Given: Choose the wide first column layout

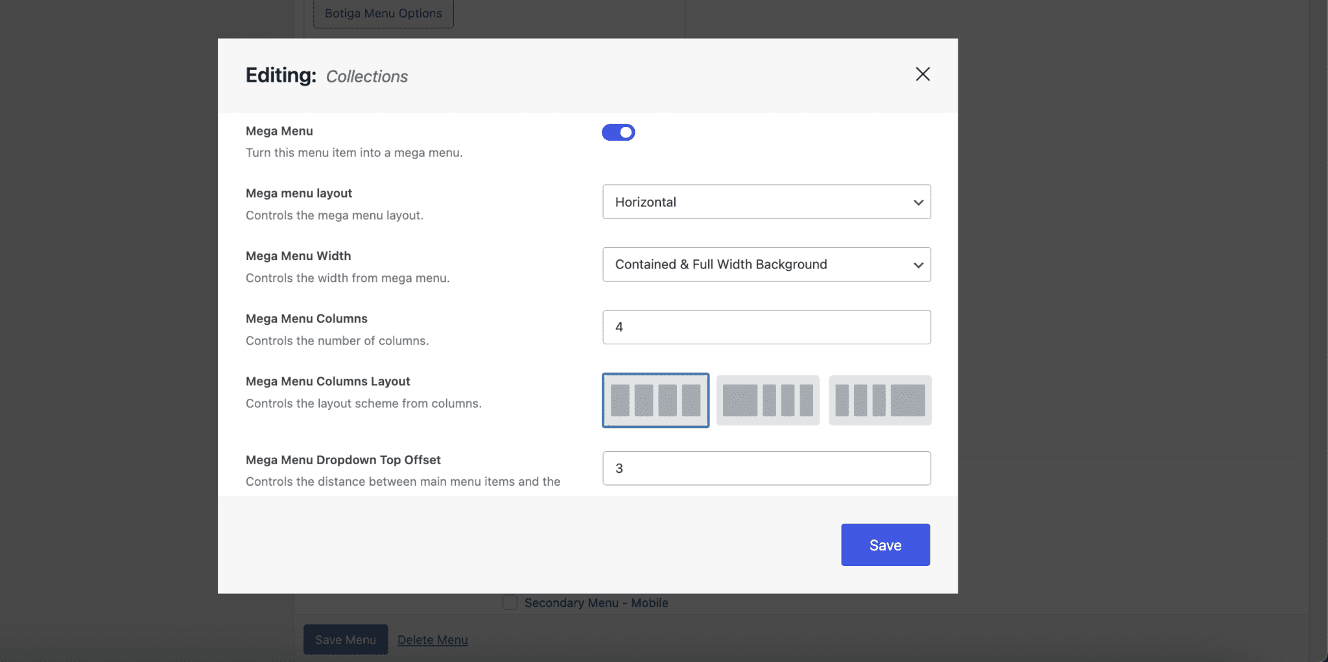Looking at the screenshot, I should coord(768,400).
